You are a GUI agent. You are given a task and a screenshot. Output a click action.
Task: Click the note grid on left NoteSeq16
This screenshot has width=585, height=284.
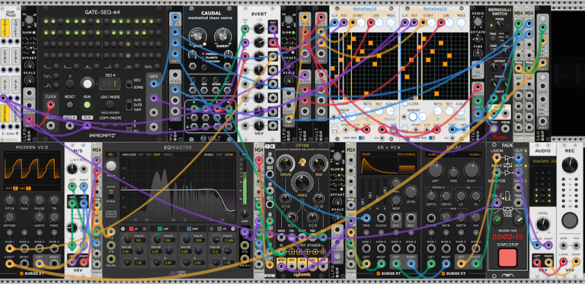(364, 66)
